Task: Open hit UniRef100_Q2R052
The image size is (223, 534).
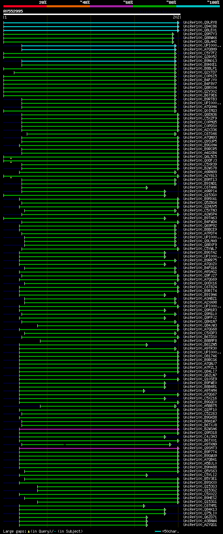Action: pyautogui.click(x=200, y=57)
